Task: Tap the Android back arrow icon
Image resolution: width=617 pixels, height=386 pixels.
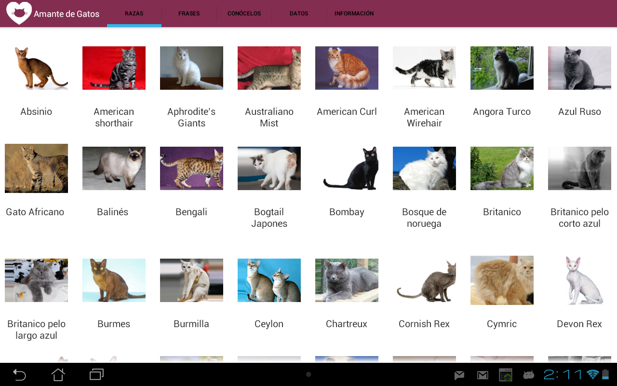Action: tap(19, 374)
